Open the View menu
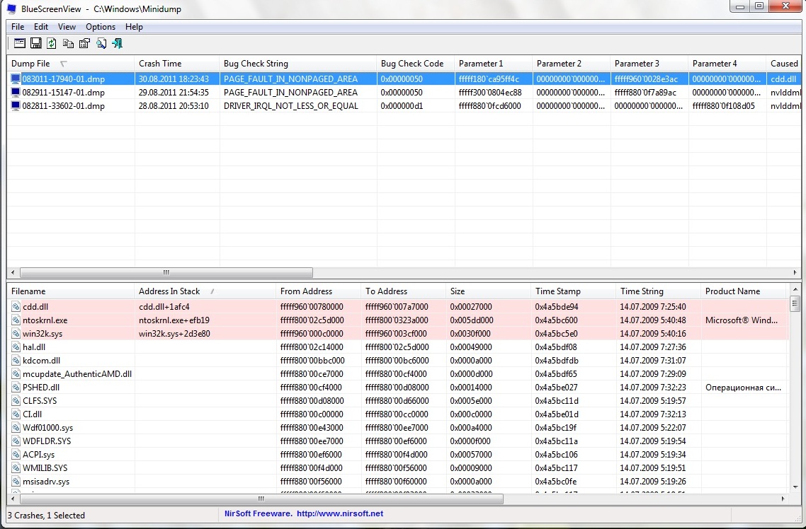 tap(67, 27)
